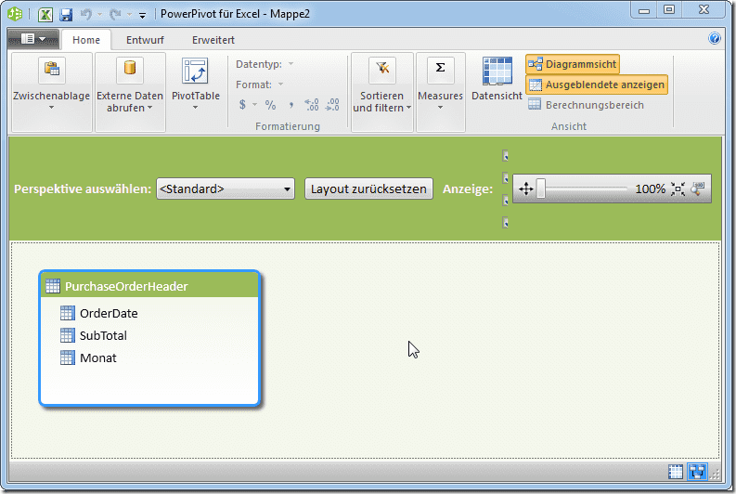Screen dimensions: 736x494
Task: Open the Erweitert ribbon tab
Action: point(213,40)
